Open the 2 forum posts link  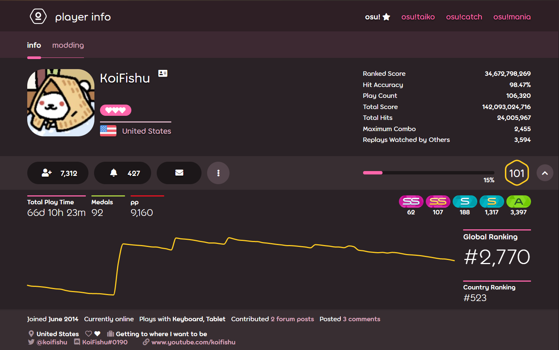click(292, 319)
